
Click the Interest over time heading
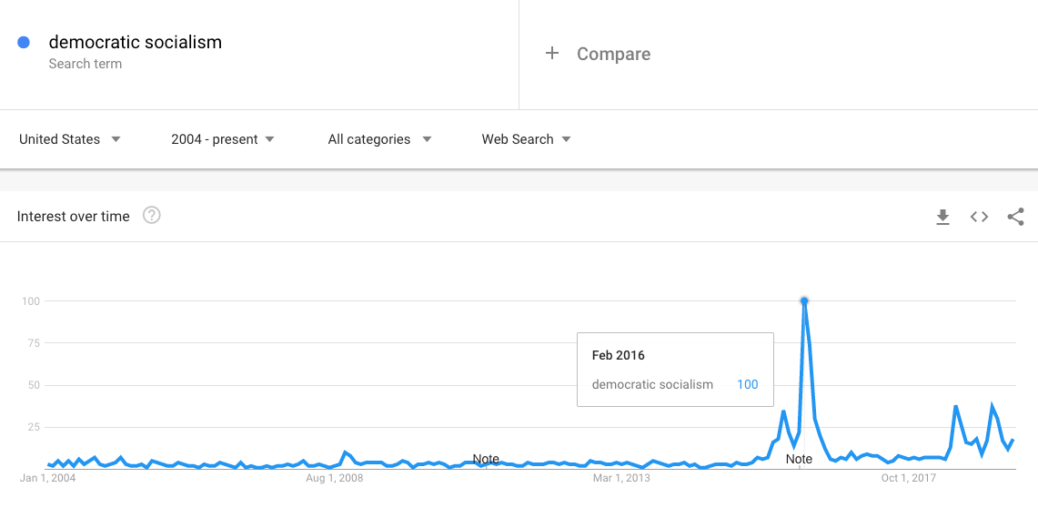click(74, 217)
